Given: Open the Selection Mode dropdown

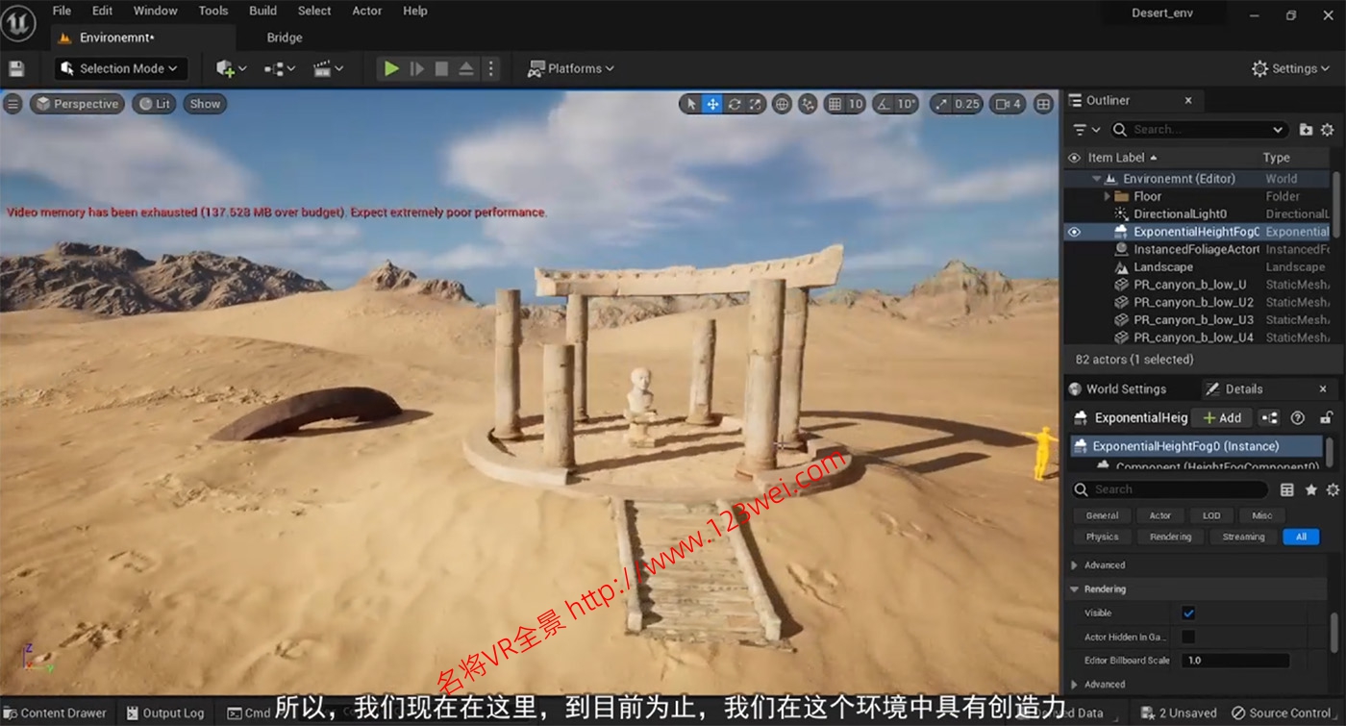Looking at the screenshot, I should [x=119, y=68].
